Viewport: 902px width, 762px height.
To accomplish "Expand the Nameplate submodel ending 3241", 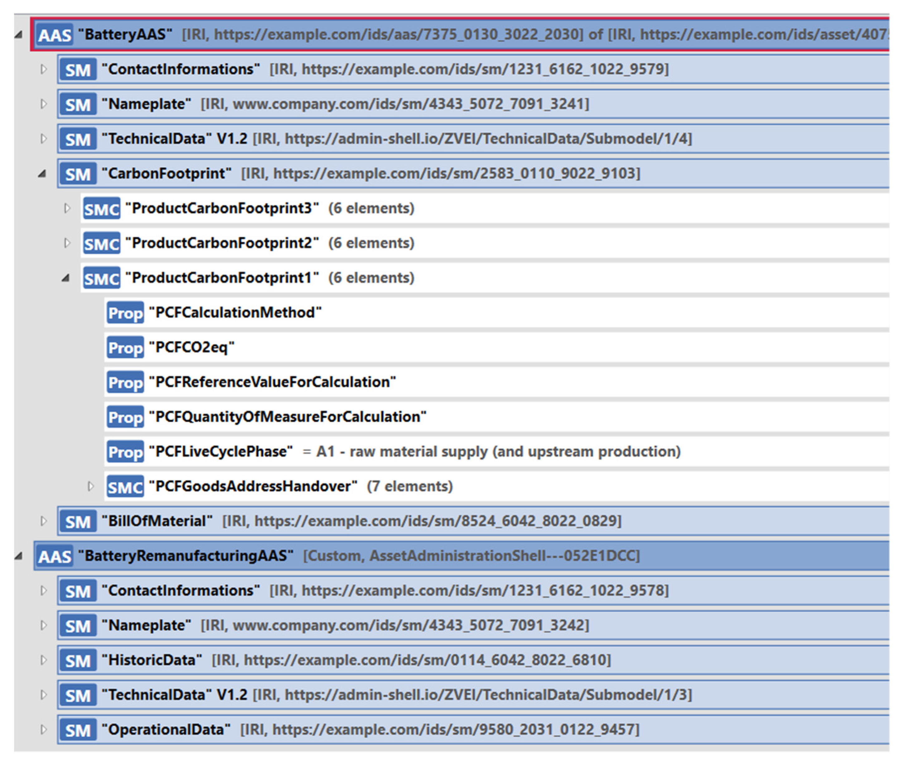I will (x=43, y=104).
